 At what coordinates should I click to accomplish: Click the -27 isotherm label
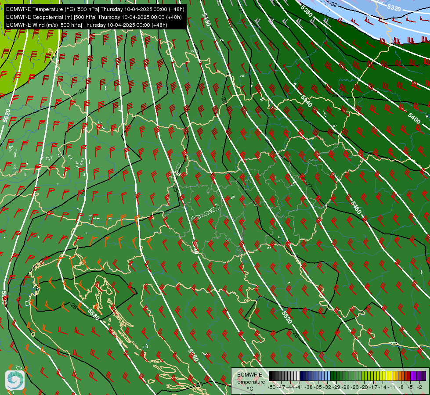click(308, 184)
